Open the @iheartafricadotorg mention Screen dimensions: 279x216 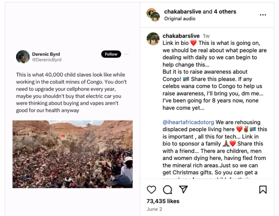point(188,122)
